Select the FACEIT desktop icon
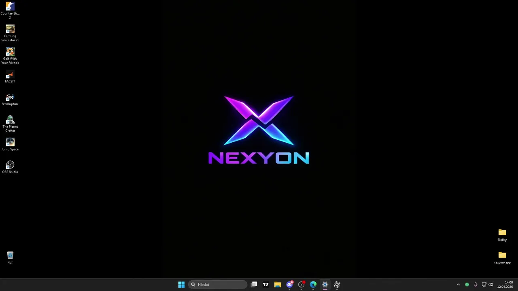 (x=10, y=77)
